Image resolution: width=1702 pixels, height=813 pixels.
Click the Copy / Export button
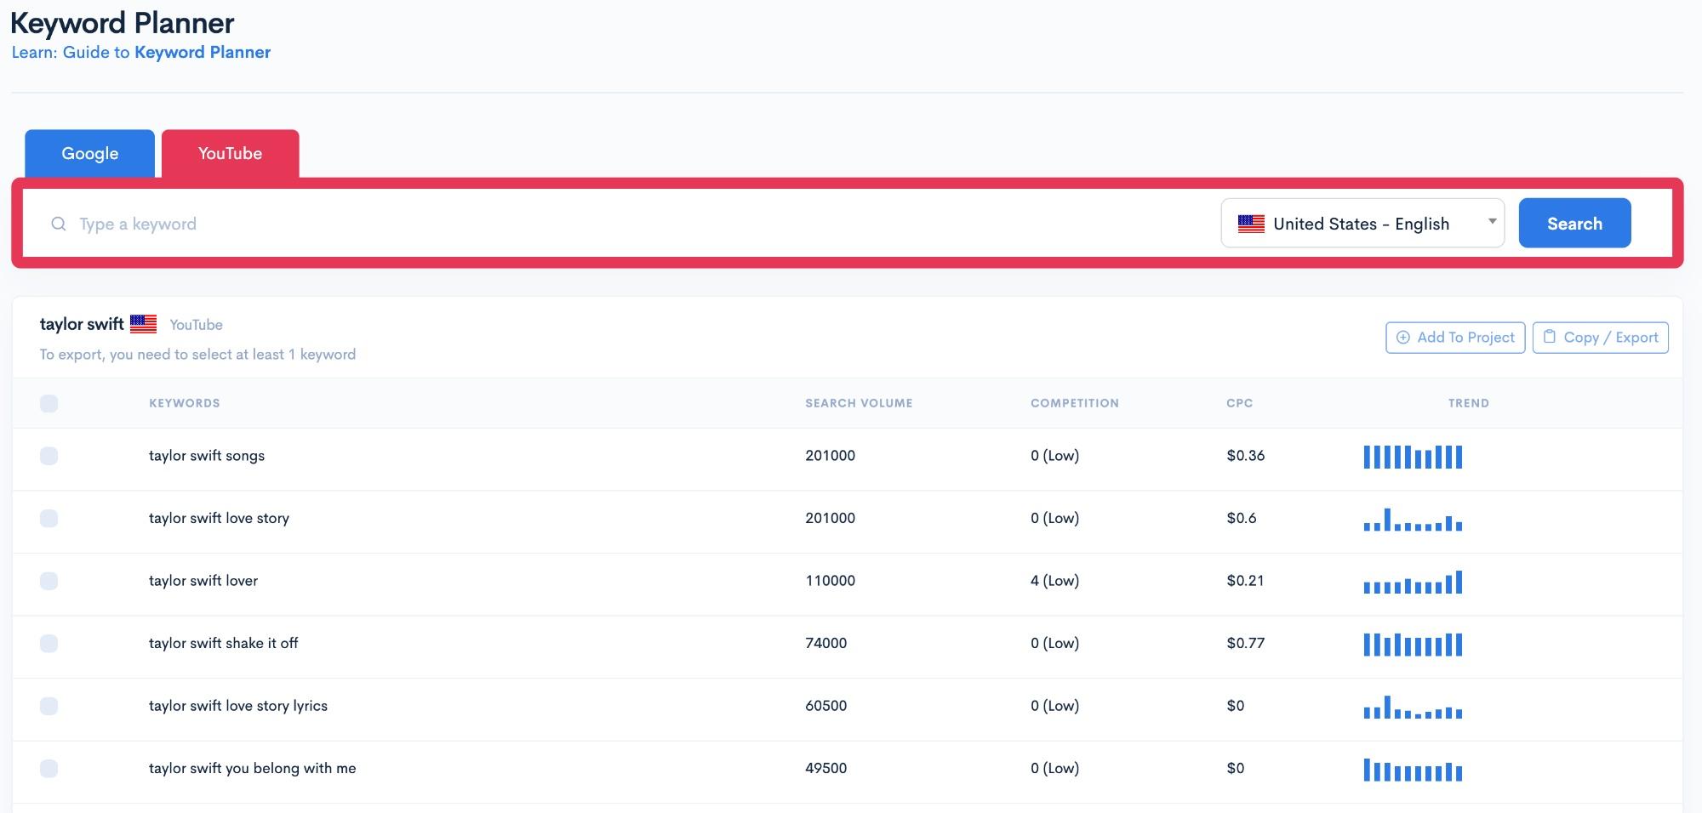pyautogui.click(x=1601, y=338)
